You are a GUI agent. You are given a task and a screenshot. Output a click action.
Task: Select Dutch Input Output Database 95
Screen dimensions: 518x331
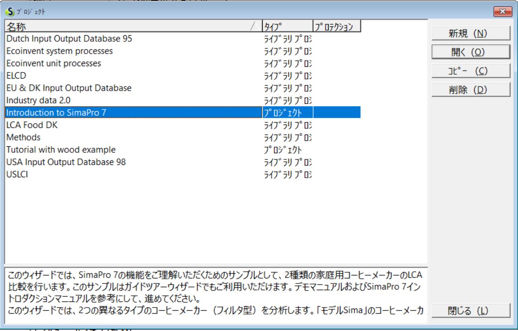(x=183, y=39)
